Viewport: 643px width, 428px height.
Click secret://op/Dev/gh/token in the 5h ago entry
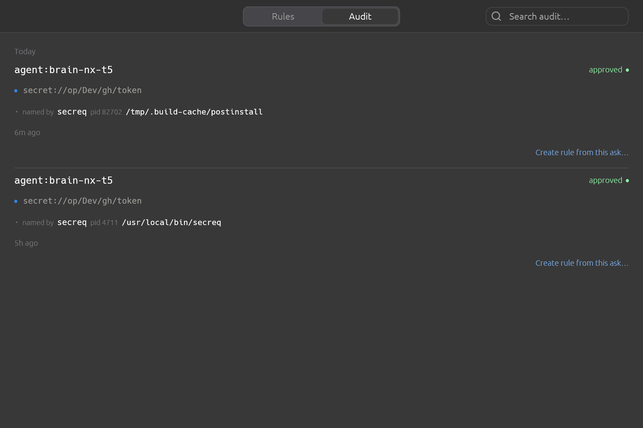[x=82, y=201]
